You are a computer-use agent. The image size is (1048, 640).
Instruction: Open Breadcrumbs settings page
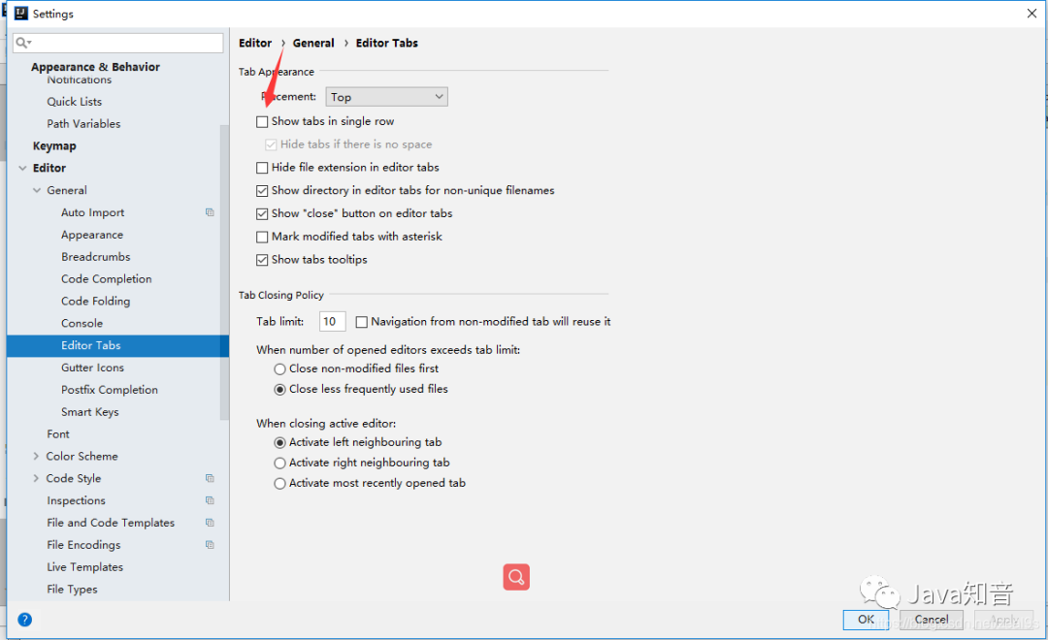[95, 257]
